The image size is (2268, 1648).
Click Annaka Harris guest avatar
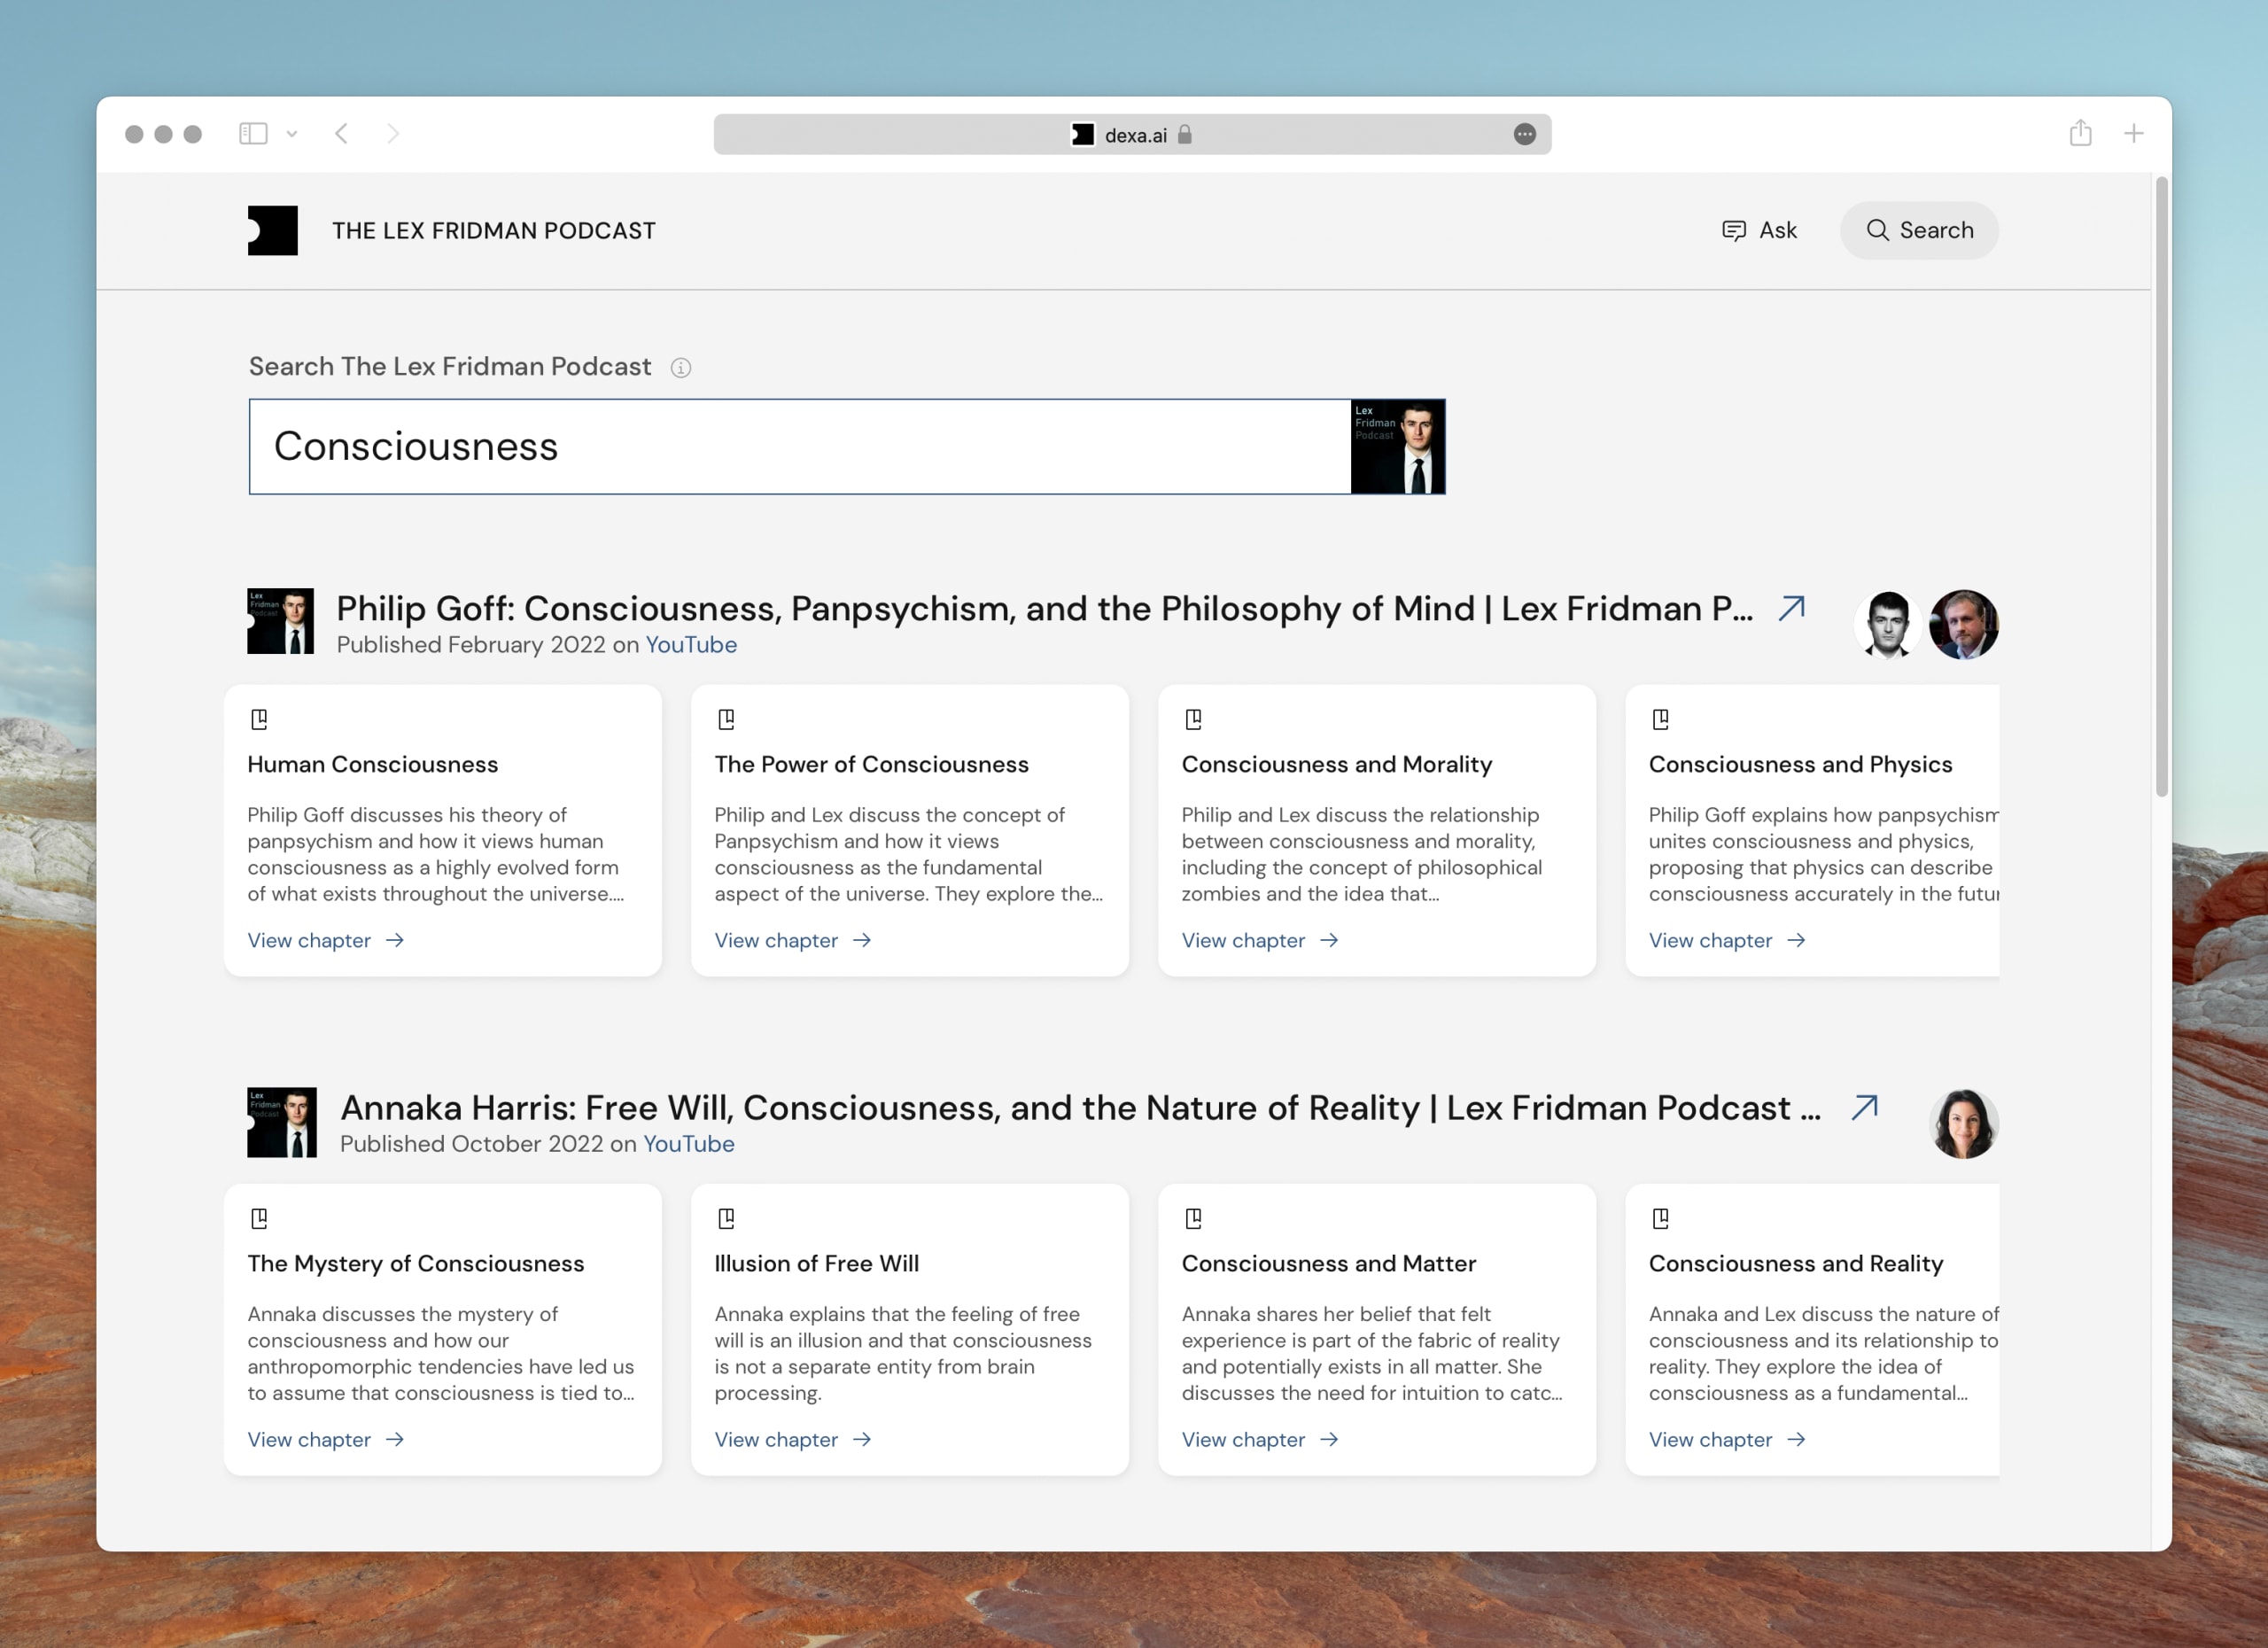pos(1963,1124)
